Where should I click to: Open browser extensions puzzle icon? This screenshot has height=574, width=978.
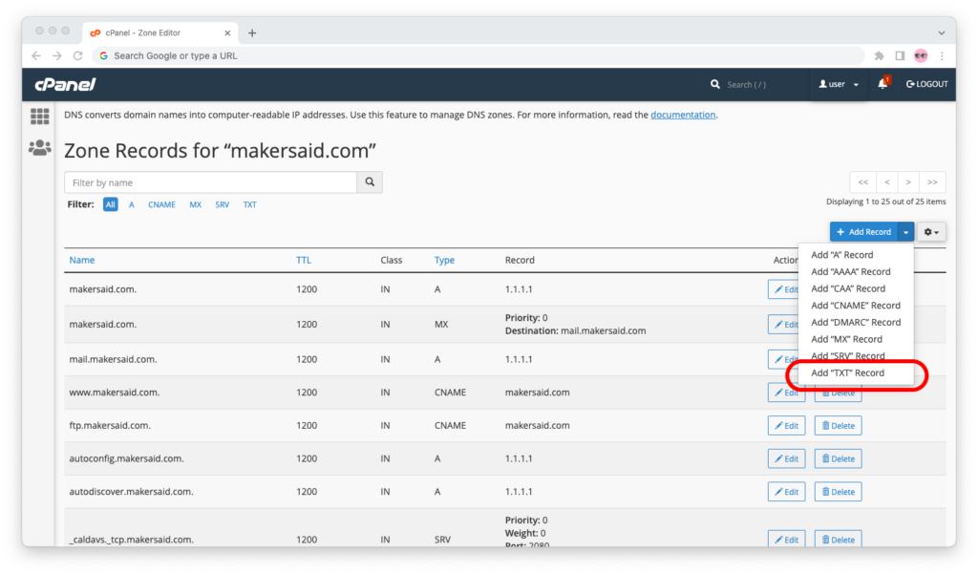pyautogui.click(x=880, y=55)
